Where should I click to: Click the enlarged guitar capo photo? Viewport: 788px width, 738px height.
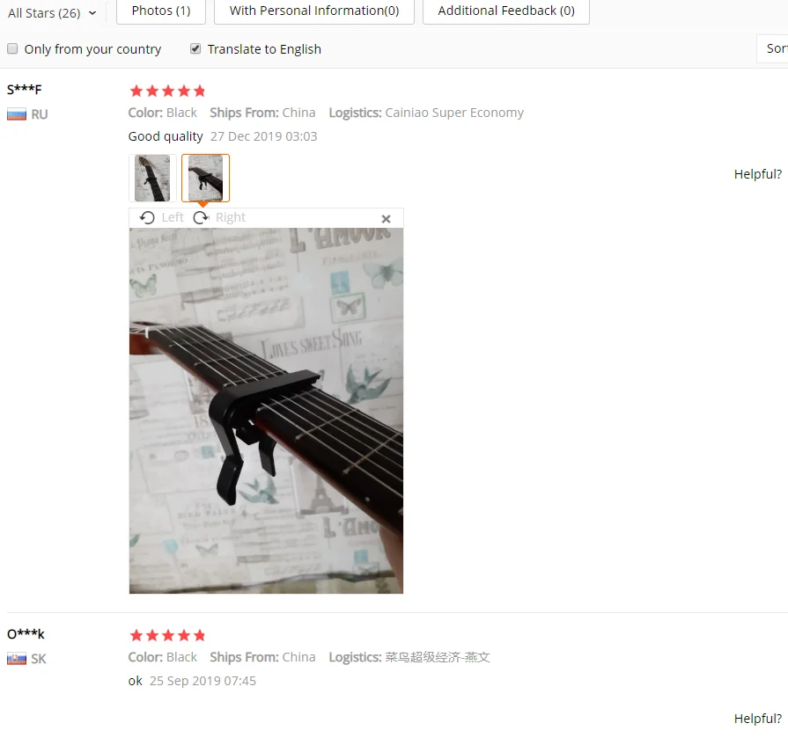click(267, 411)
